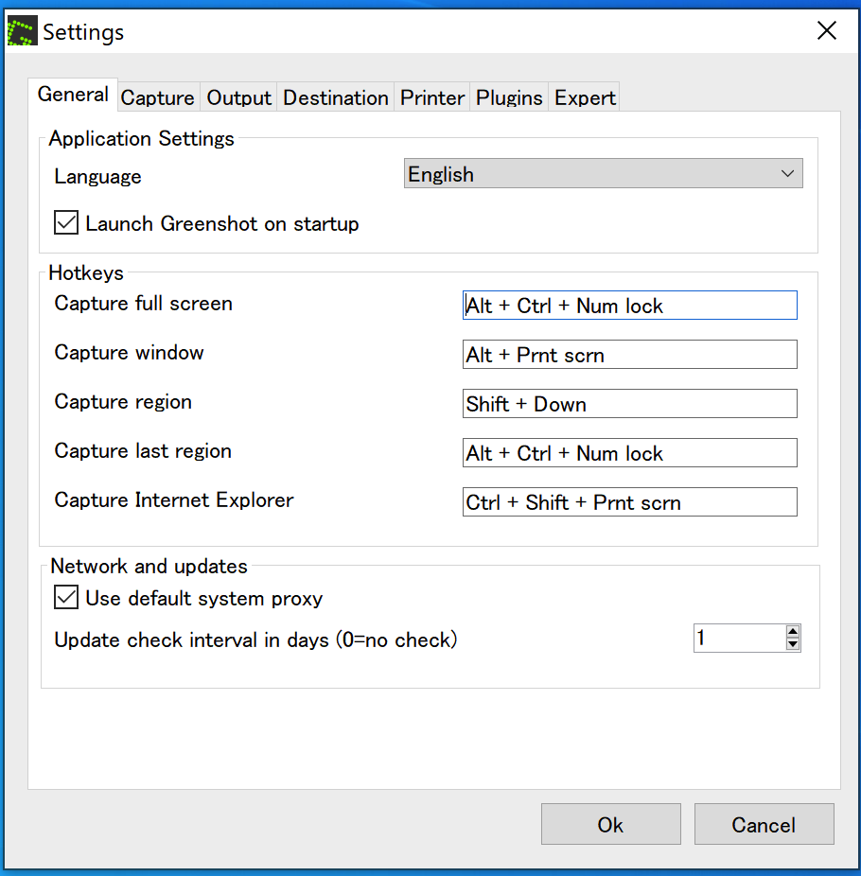Switch to the Capture tab
Viewport: 861px width, 876px height.
tap(157, 97)
